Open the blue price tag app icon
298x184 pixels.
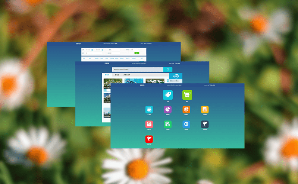click(x=168, y=95)
